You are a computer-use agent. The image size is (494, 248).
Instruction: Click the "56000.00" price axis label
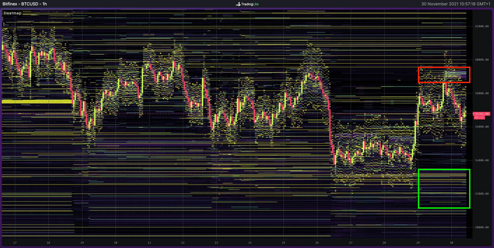tap(482, 127)
